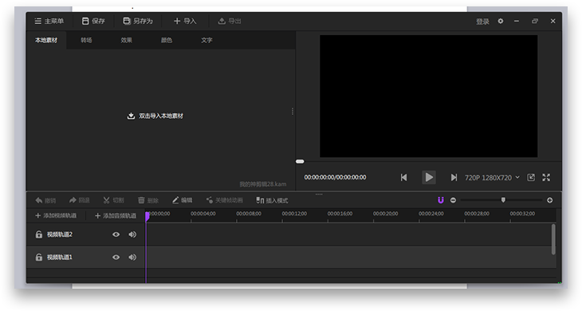Click 添加音频轨道 to add audio track
Viewport: 582px width, 311px height.
(x=116, y=215)
